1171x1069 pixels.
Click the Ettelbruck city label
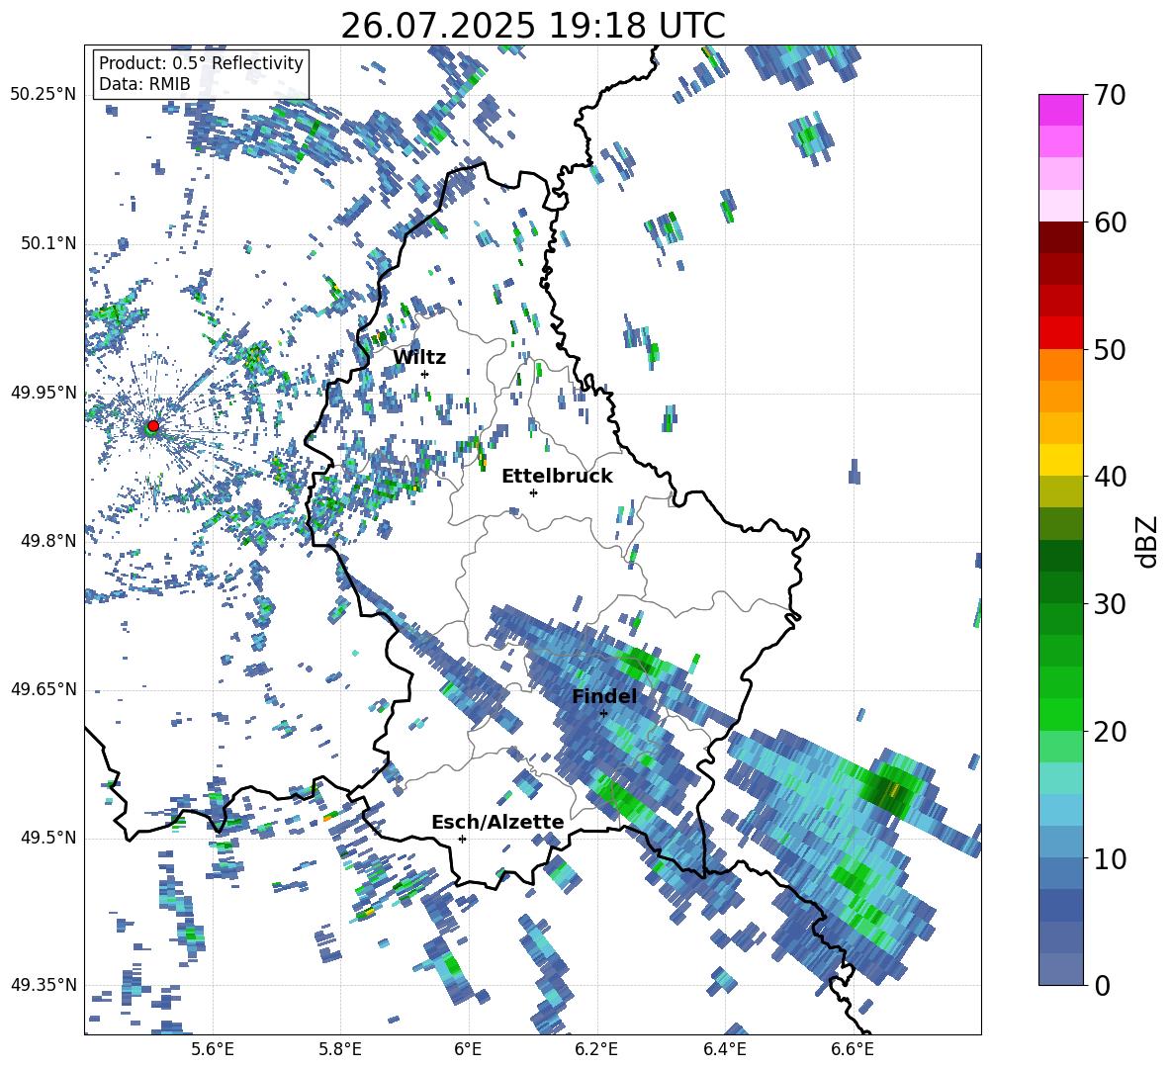click(557, 477)
